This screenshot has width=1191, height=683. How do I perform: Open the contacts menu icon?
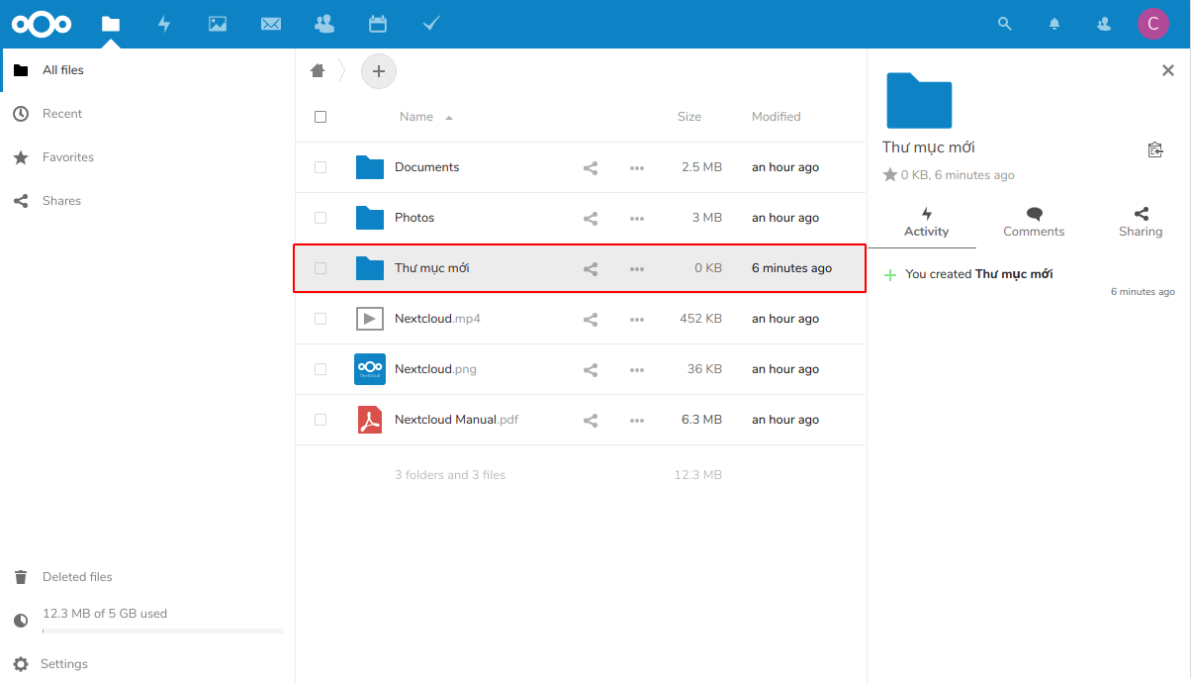coord(1104,24)
